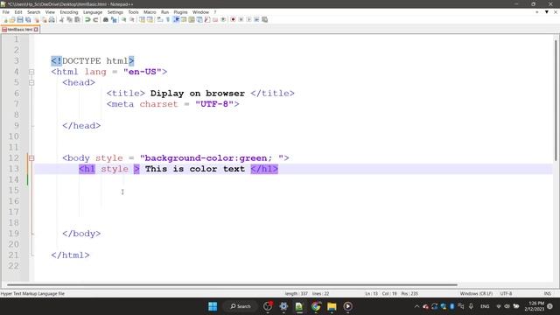Redo the edit via the Redo arrow
560x315 pixels.
(x=95, y=19)
